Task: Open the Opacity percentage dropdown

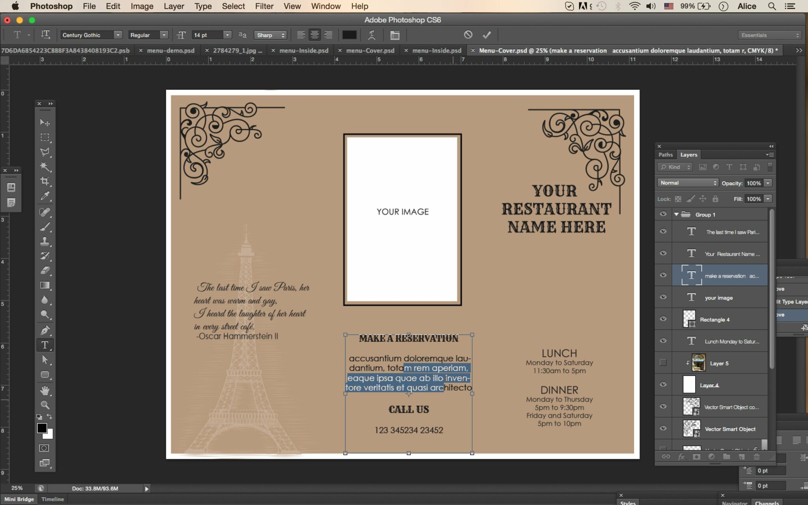Action: coord(767,183)
